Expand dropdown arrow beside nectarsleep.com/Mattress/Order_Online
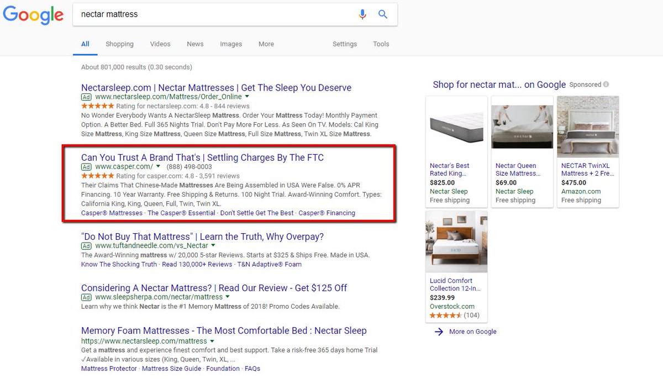 point(248,97)
